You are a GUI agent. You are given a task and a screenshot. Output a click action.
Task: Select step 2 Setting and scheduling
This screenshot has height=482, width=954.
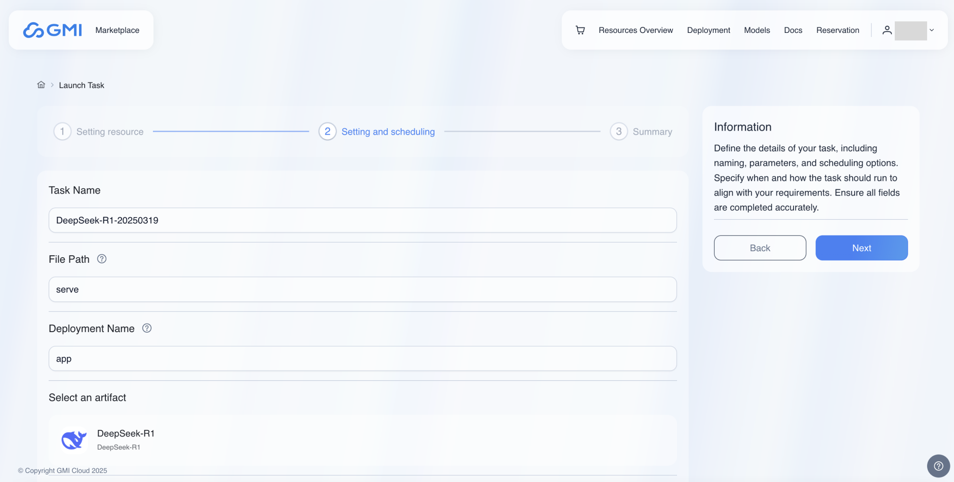(x=377, y=132)
